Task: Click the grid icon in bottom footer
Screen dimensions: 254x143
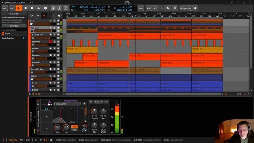Action: 51,140
